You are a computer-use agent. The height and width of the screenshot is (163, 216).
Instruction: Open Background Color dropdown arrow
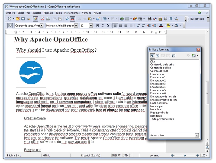(x=180, y=26)
